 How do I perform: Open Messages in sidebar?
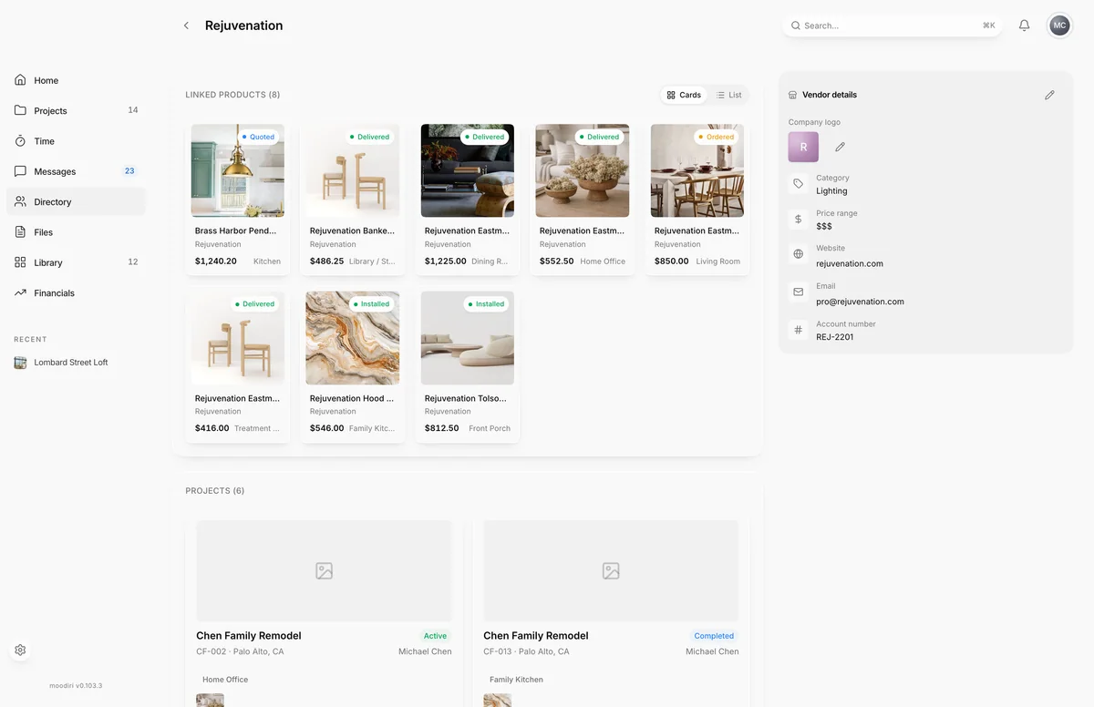pos(76,171)
